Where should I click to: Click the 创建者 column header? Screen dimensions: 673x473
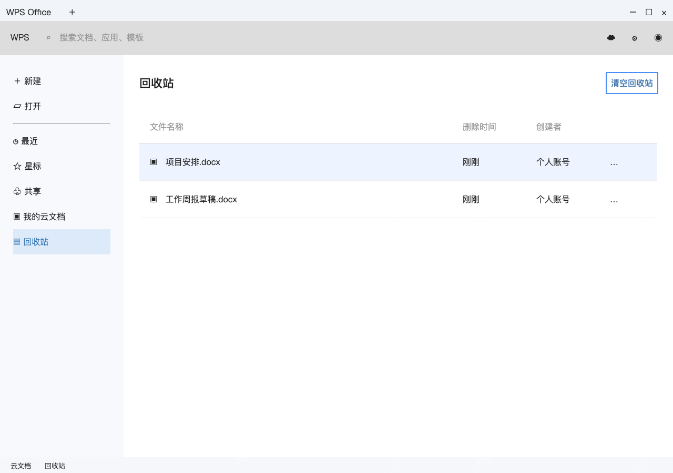pos(549,127)
